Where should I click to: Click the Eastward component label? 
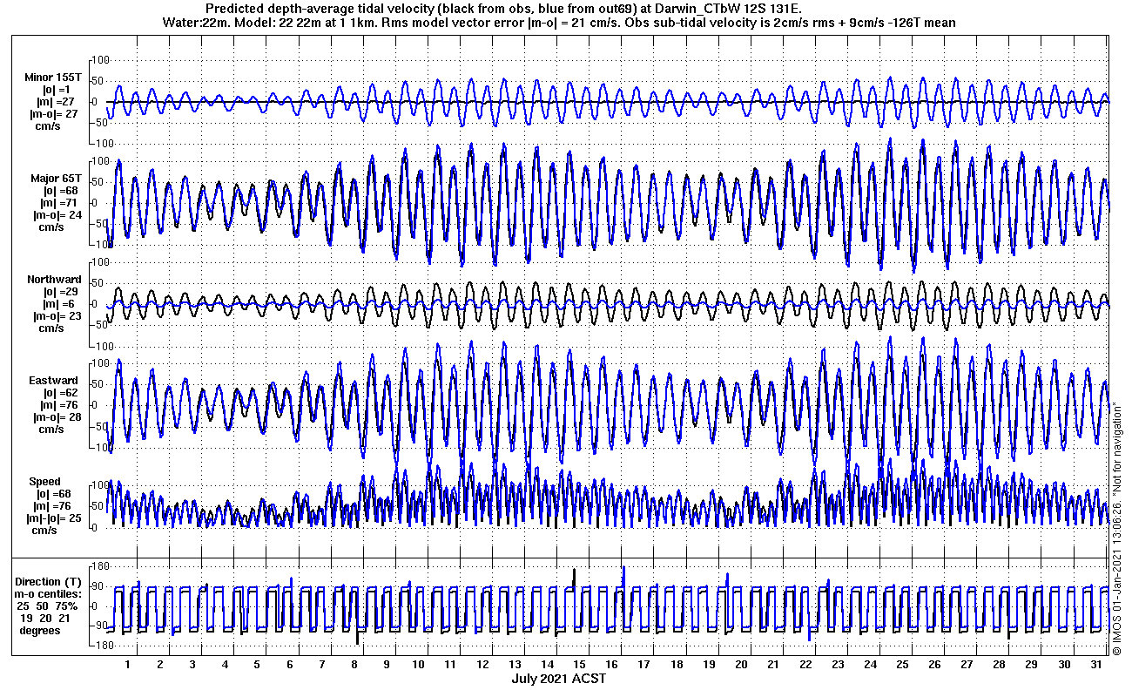click(x=54, y=381)
